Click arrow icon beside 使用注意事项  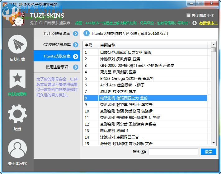[x=76, y=67]
